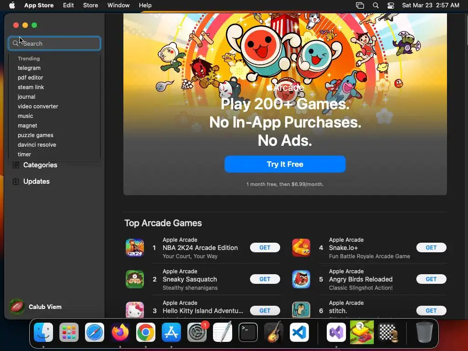Select trending search 'pdf editor'

(x=30, y=77)
